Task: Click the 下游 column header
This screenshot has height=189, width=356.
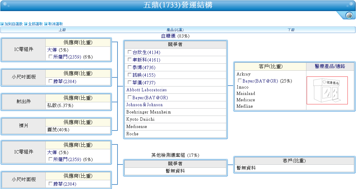Action: click(x=291, y=30)
